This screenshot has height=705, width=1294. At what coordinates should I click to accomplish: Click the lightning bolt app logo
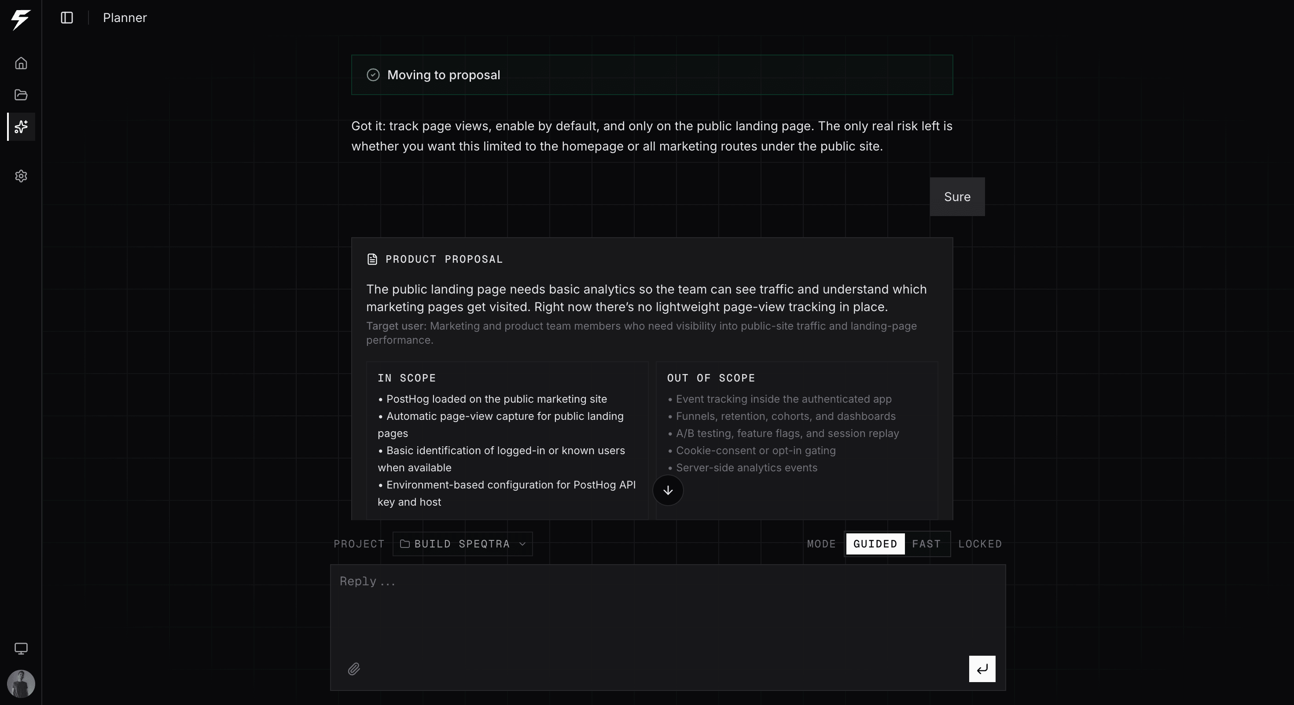pyautogui.click(x=21, y=20)
